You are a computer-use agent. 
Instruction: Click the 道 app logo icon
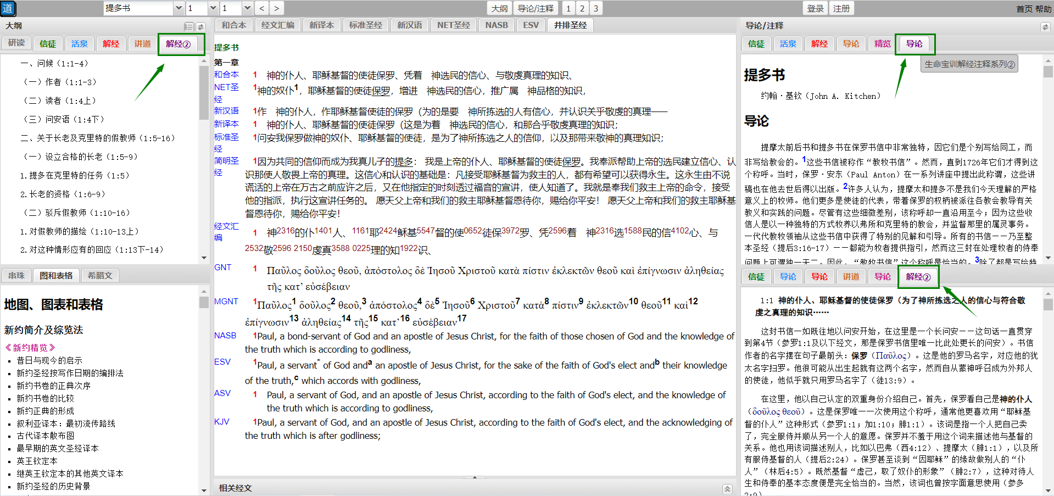[x=8, y=8]
